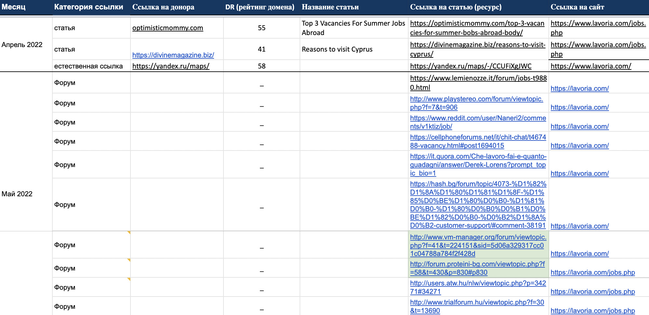
Task: Open the optimisticmommy top-3-vacancies article link
Action: (477, 28)
